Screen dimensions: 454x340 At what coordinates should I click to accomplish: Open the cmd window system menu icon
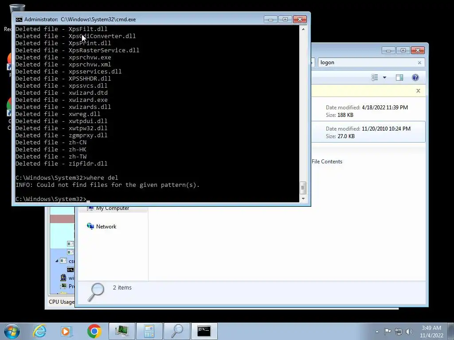(19, 19)
